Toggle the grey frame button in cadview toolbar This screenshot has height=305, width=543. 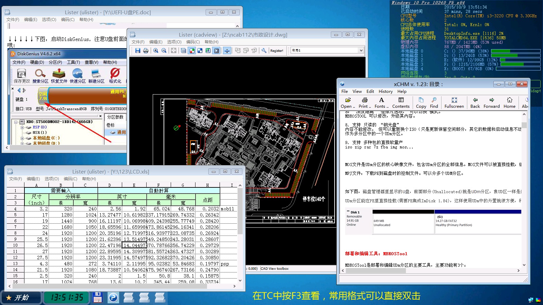[216, 50]
